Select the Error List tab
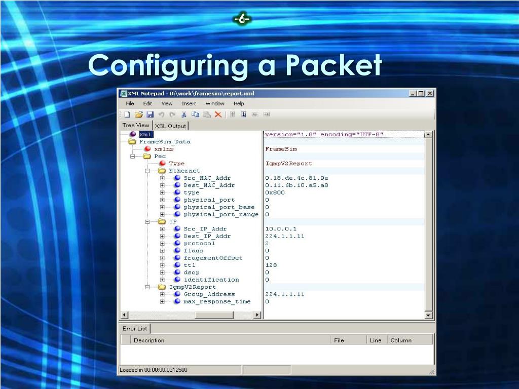519x389 pixels. coord(134,328)
